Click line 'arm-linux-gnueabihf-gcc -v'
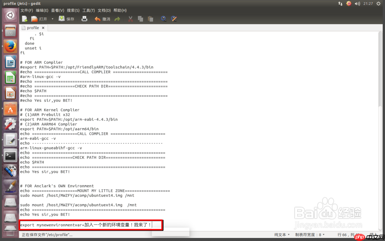385x241 pixels. [x=51, y=148]
